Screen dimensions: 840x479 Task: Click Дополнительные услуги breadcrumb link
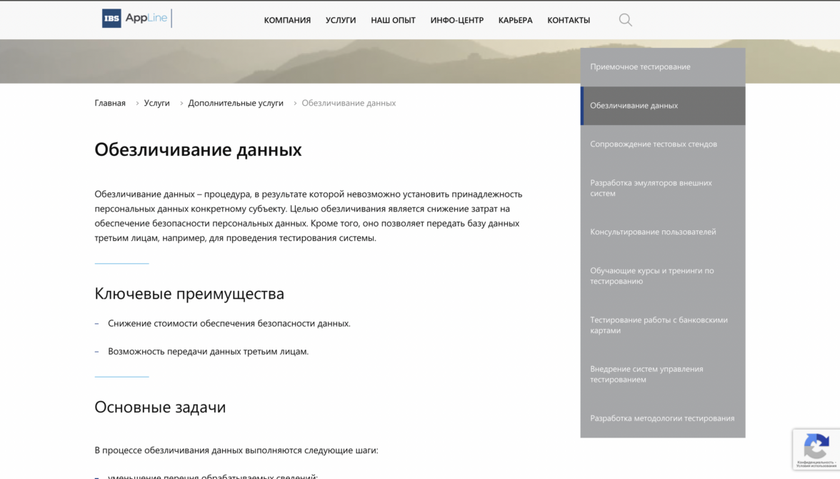tap(236, 103)
